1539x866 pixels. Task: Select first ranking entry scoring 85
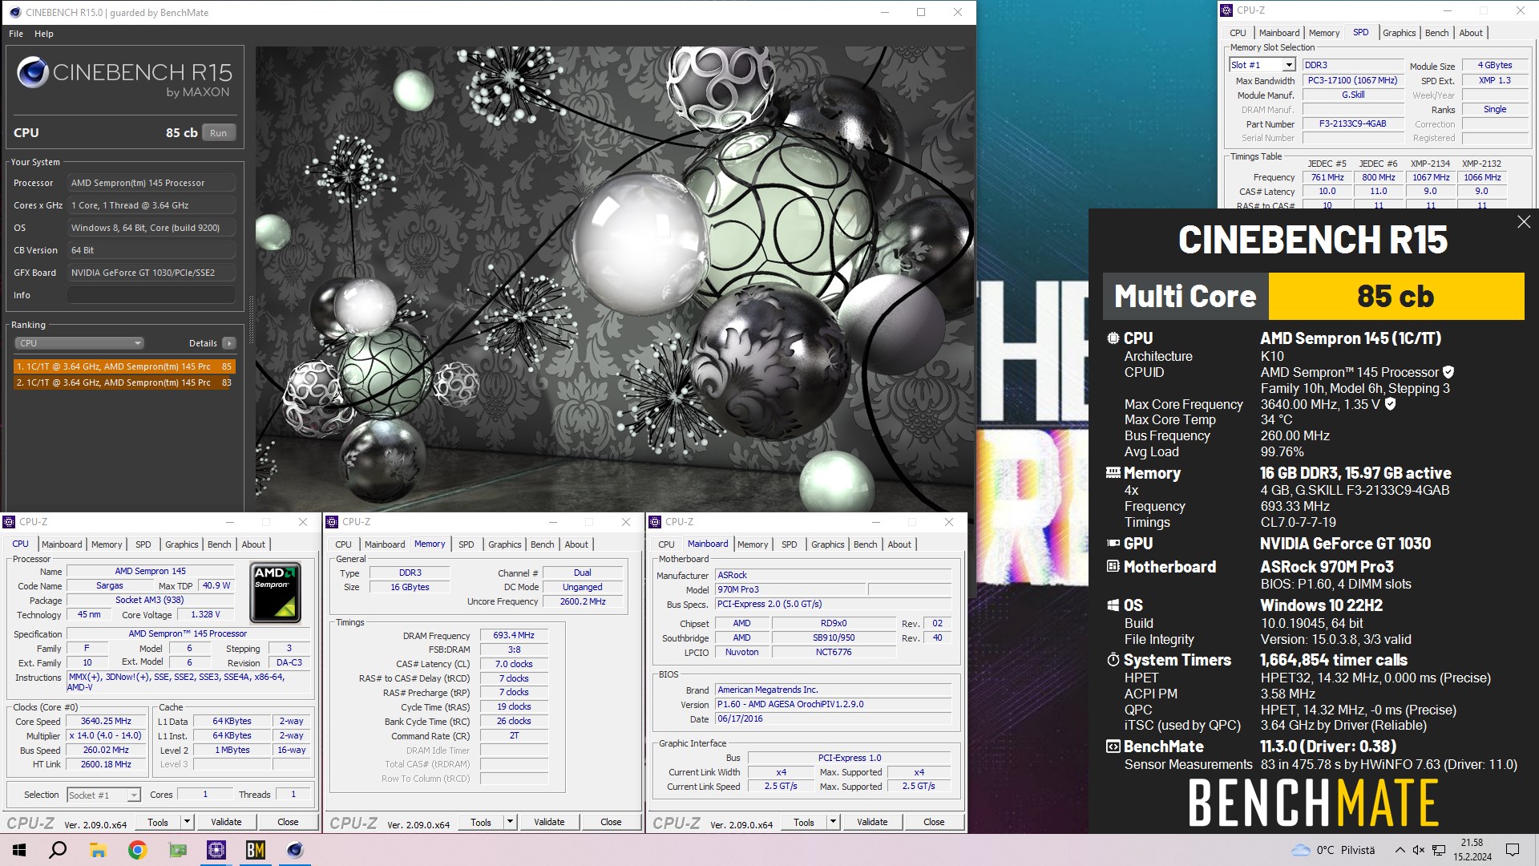(x=124, y=366)
